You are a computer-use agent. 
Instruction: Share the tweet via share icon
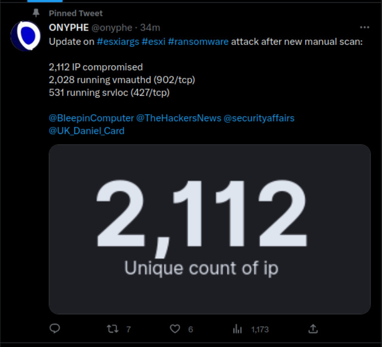[313, 329]
